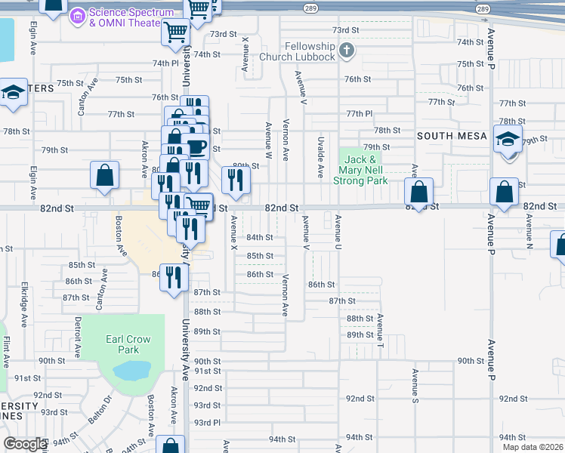Select the 93rd Pl street label
Image resolution: width=565 pixels, height=453 pixels.
point(207,422)
